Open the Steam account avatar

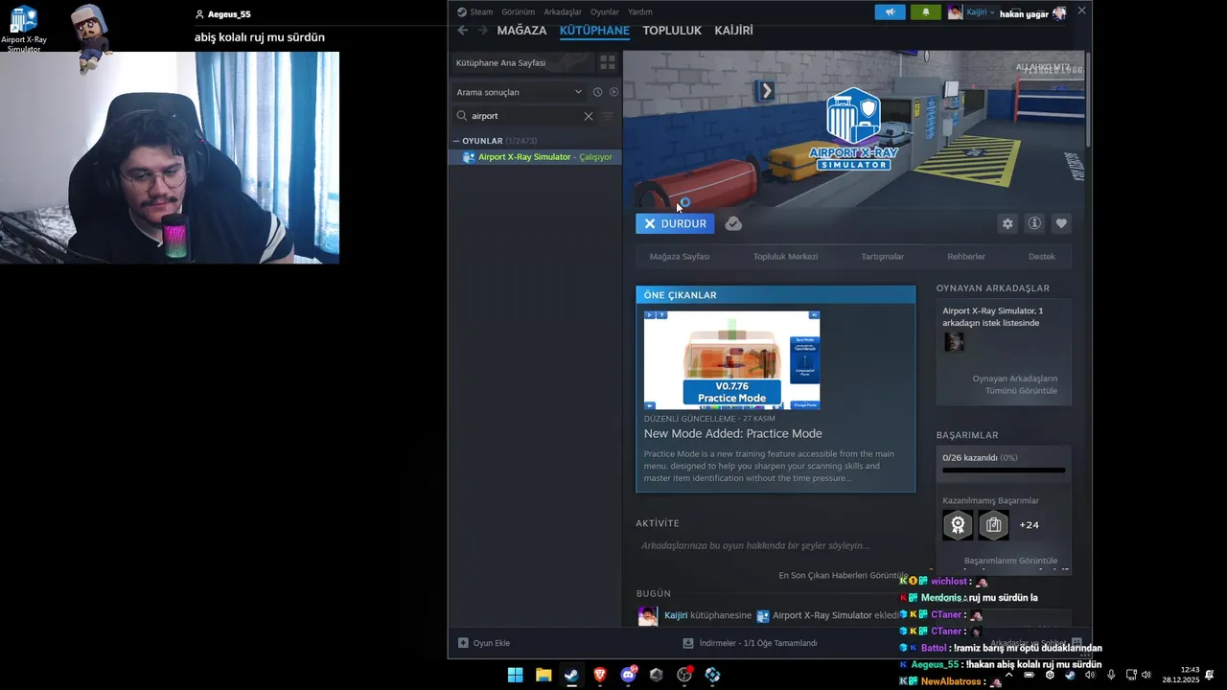[x=955, y=12]
